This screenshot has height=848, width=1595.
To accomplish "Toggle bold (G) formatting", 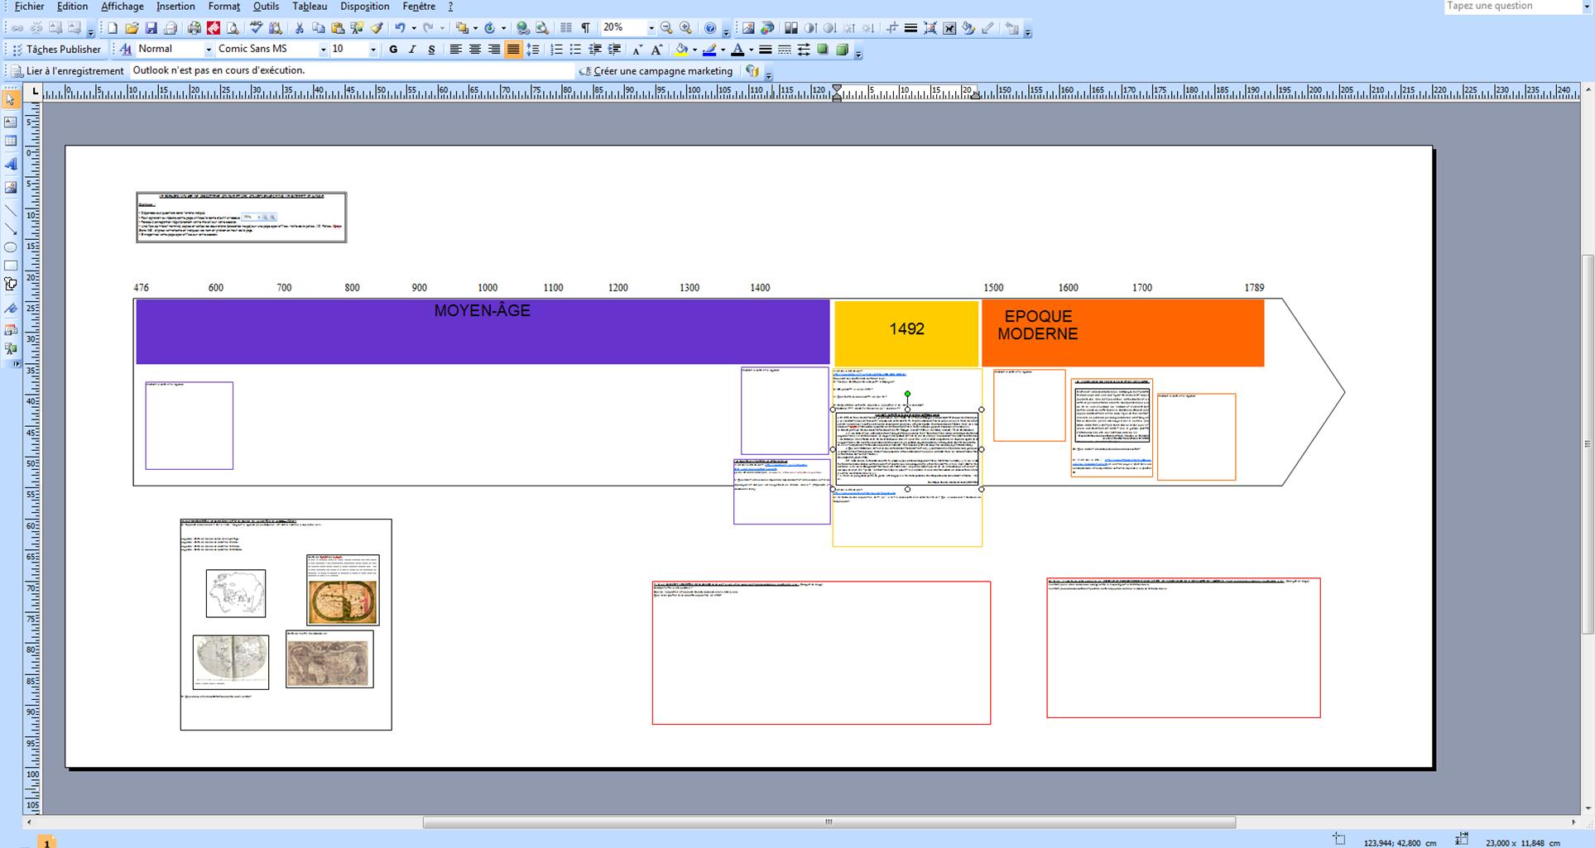I will click(393, 50).
